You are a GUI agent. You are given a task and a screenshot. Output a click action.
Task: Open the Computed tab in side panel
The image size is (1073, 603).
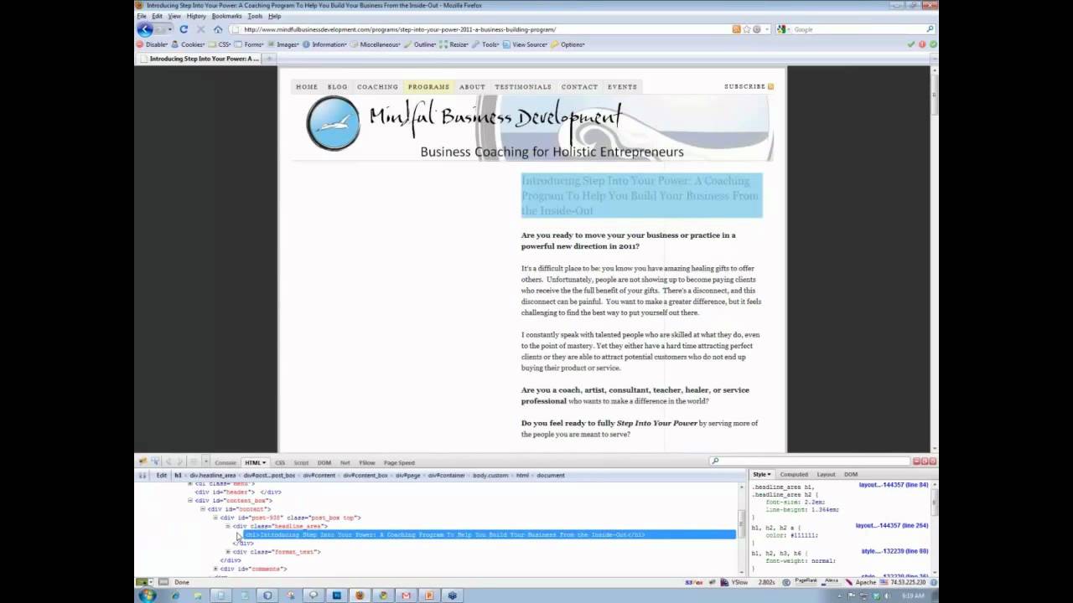(x=794, y=475)
